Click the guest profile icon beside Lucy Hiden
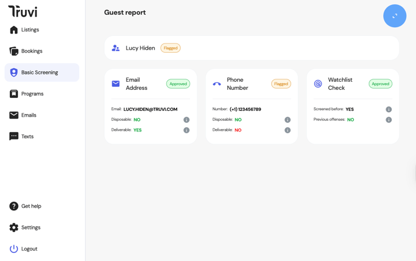 pyautogui.click(x=115, y=48)
